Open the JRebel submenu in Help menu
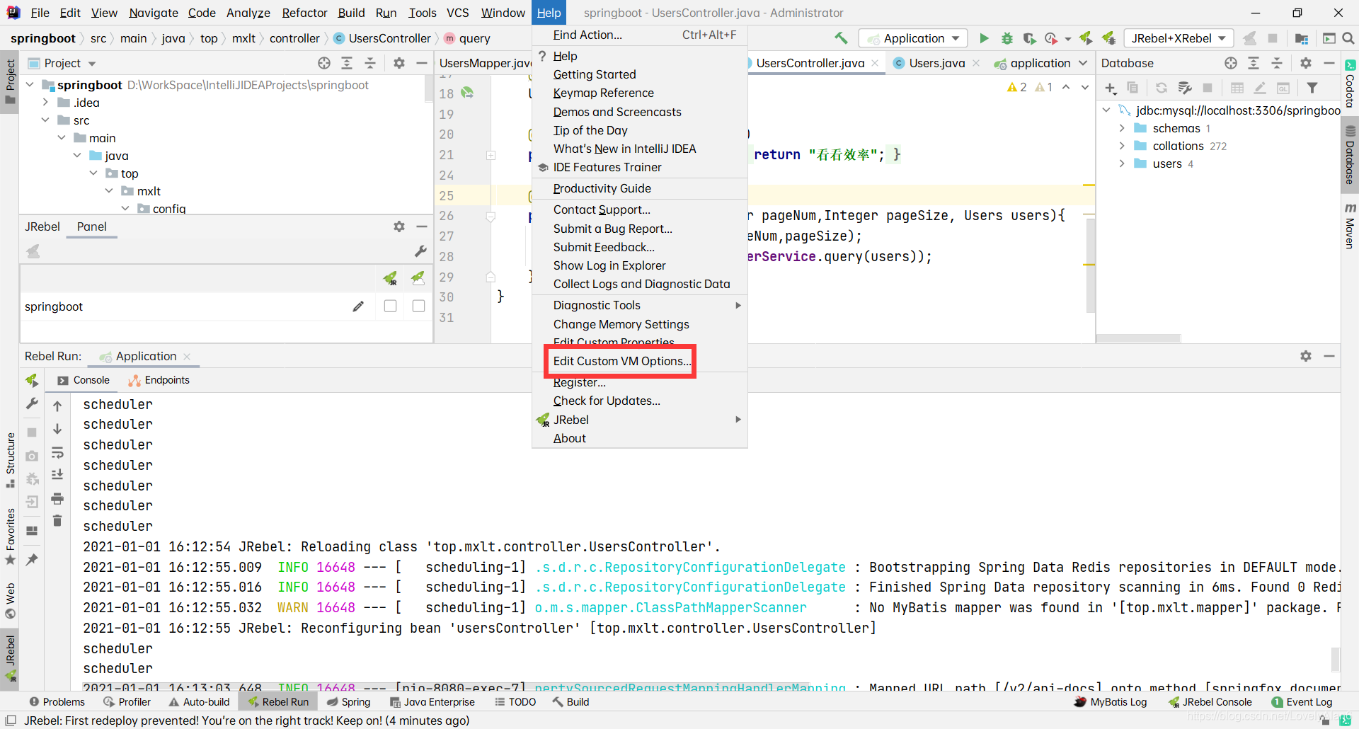The width and height of the screenshot is (1359, 729). pos(640,420)
